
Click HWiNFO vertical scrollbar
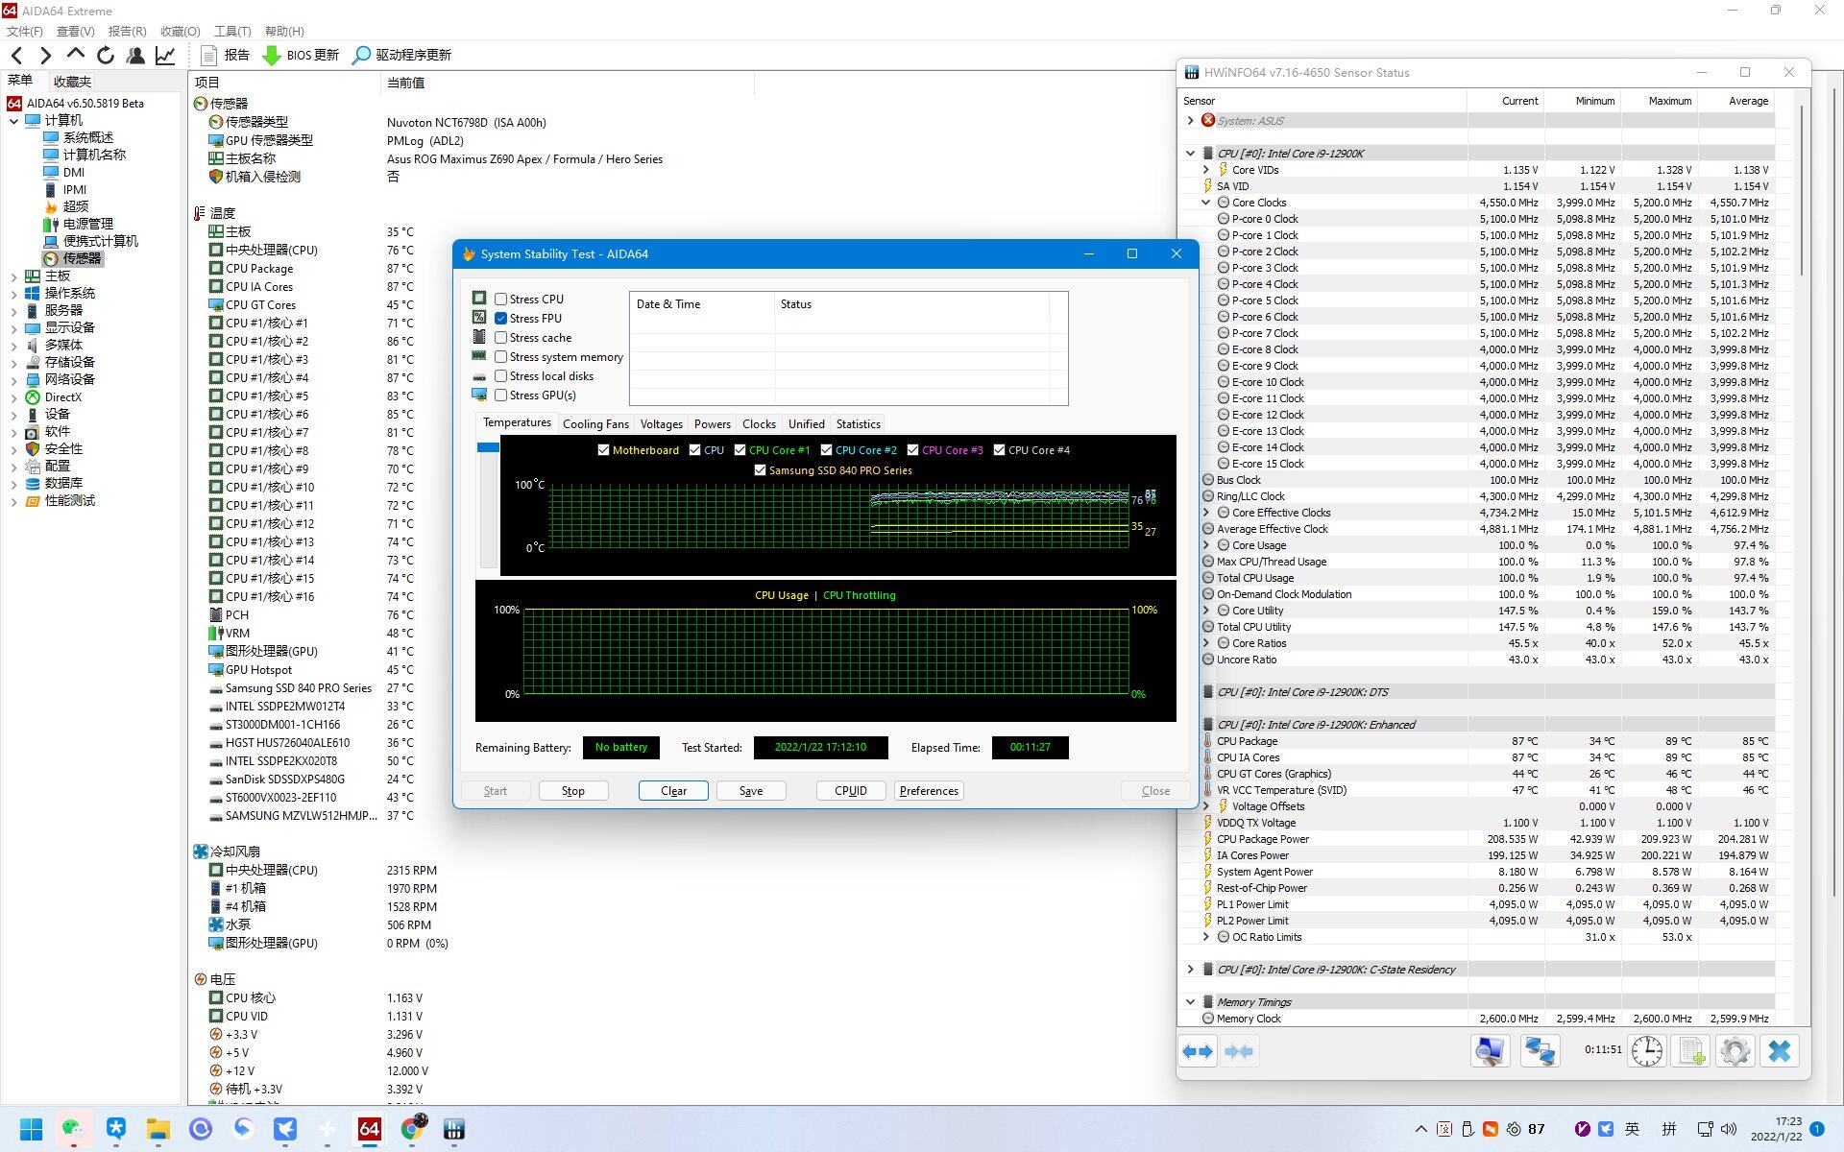[x=1802, y=192]
